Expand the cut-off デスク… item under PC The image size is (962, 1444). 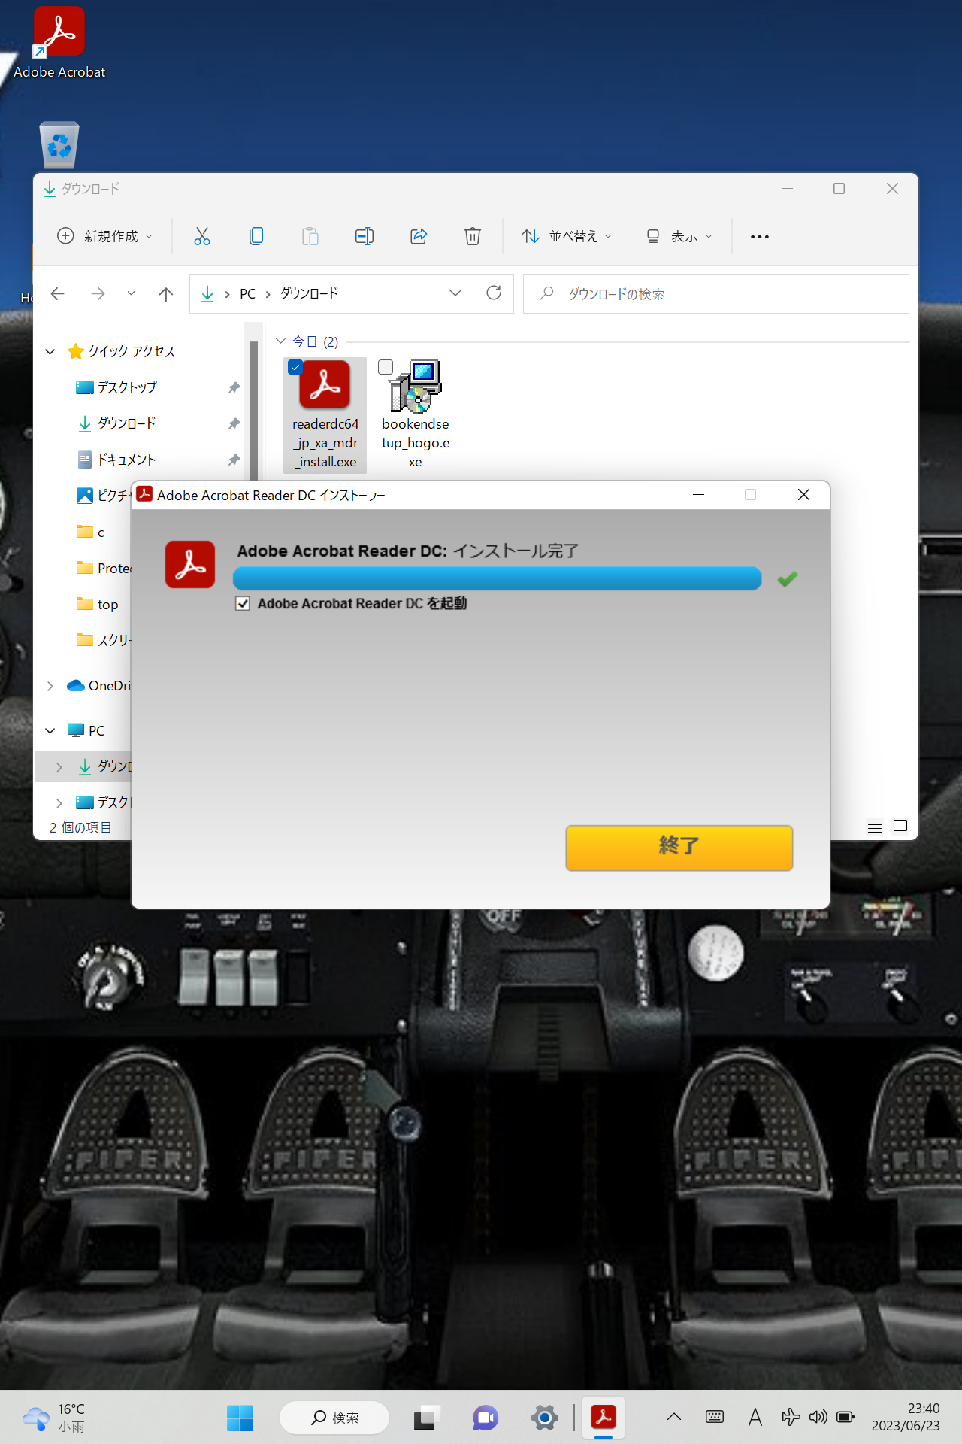[59, 802]
